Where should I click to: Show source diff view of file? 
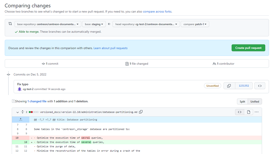click(x=239, y=112)
